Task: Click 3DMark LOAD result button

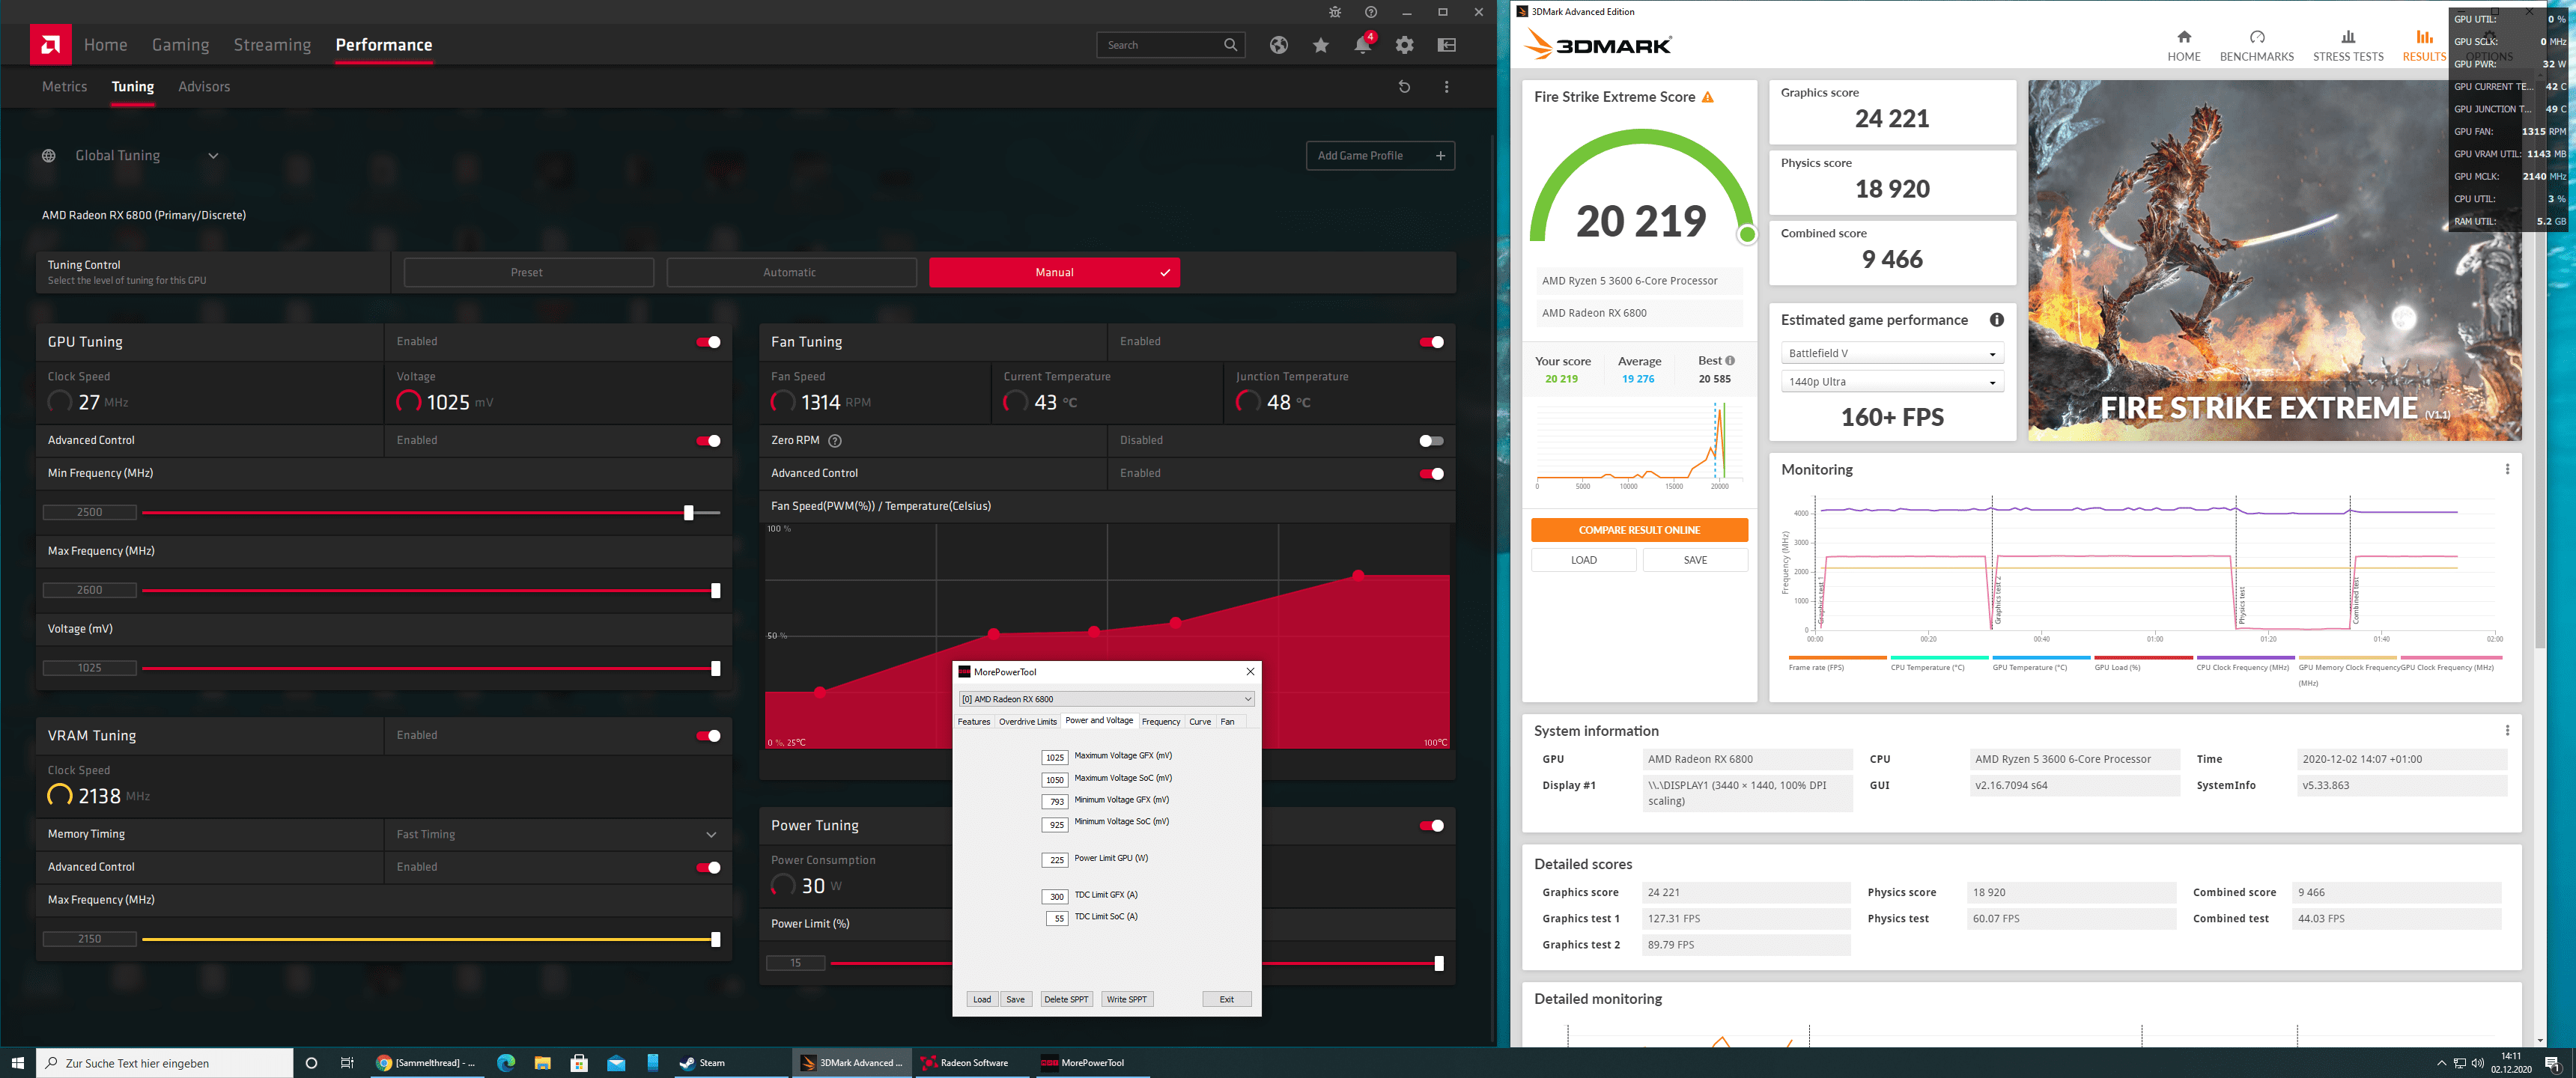Action: tap(1583, 560)
